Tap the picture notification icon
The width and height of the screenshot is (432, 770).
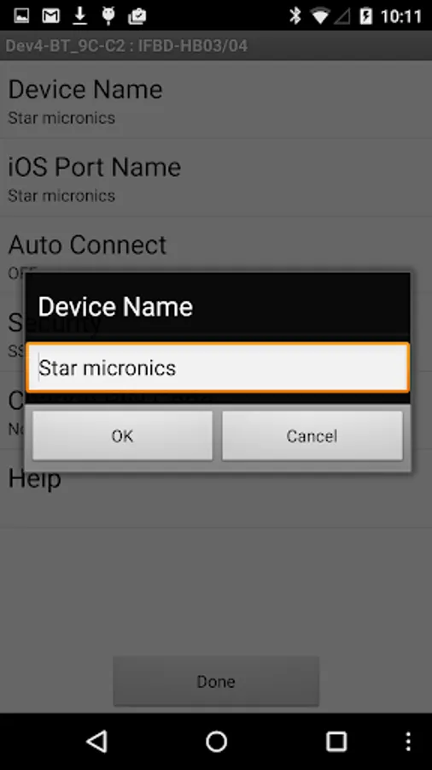pyautogui.click(x=21, y=16)
